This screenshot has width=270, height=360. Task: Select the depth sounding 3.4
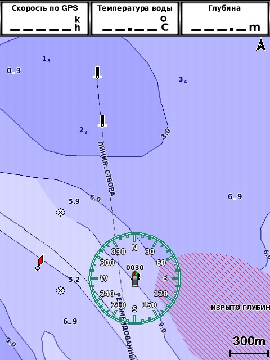coord(183,80)
